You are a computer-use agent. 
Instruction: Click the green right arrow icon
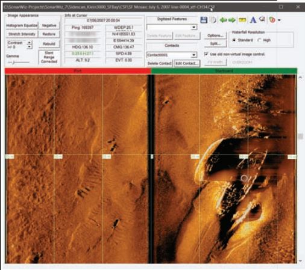click(232, 20)
